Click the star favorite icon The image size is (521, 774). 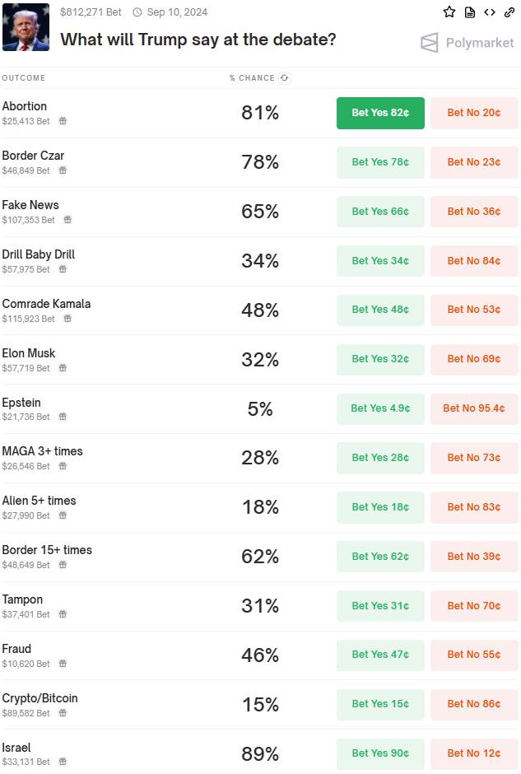pyautogui.click(x=449, y=12)
